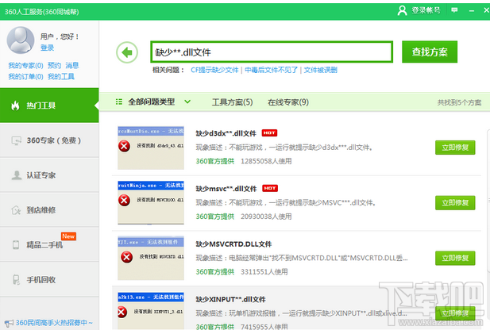
Task: Click the title 缺少XINPUT**.dll文件
Action: coord(230,299)
